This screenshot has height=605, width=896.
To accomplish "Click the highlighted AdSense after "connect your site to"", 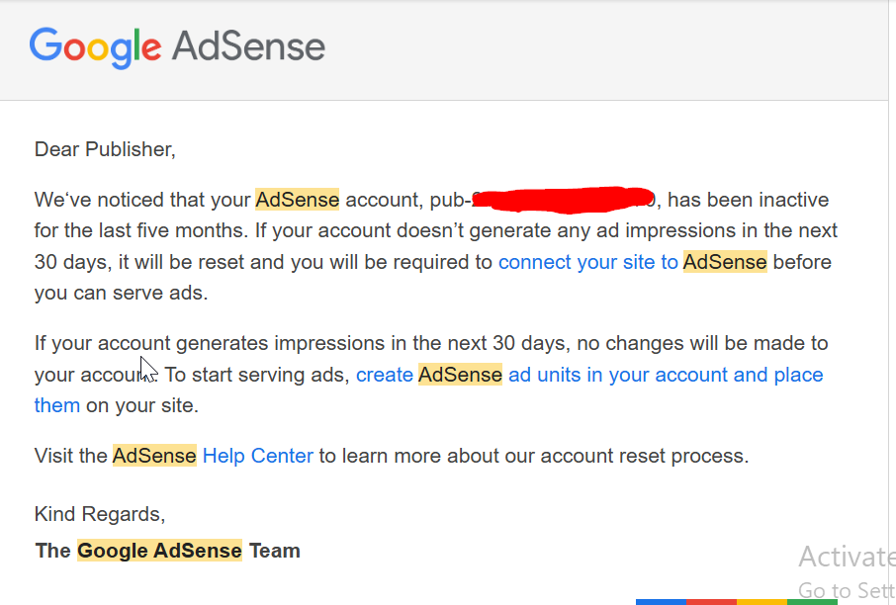I will click(725, 262).
